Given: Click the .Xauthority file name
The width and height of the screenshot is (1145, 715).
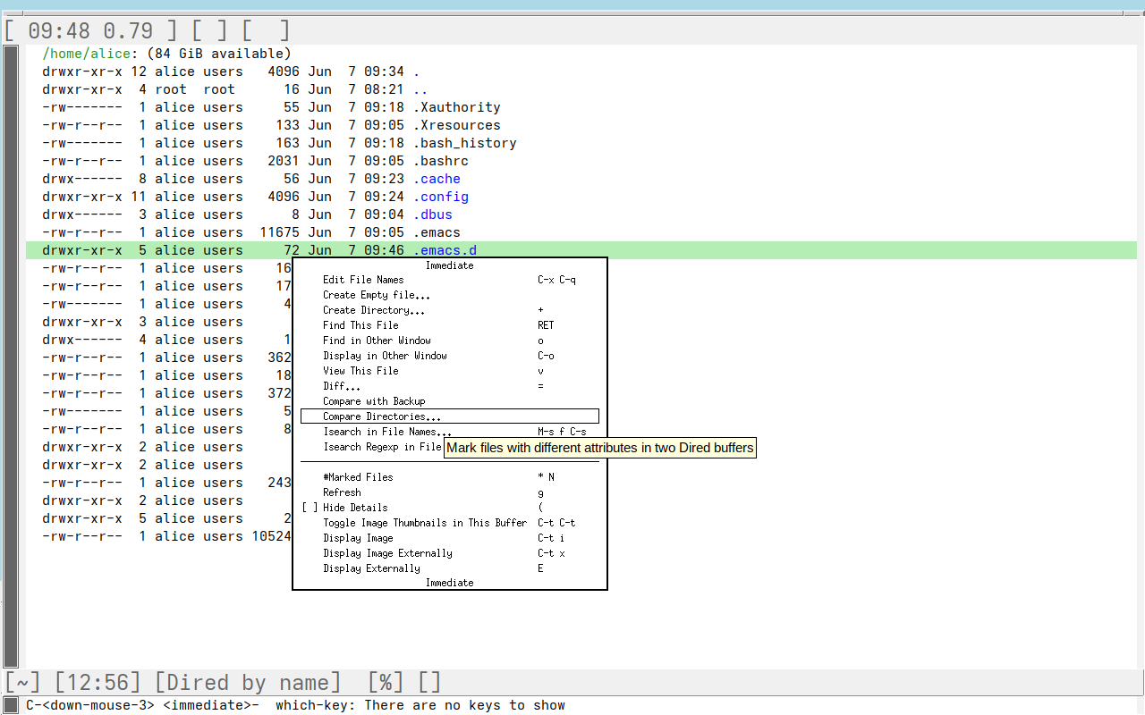Looking at the screenshot, I should (457, 107).
